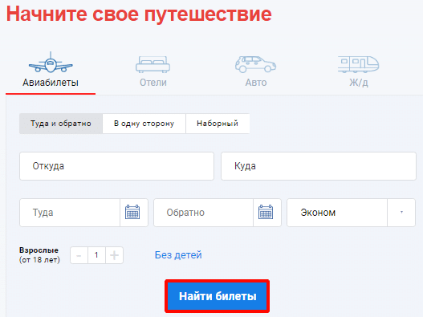Click the airplane icon
Viewport: 423px width, 317px height.
51,63
